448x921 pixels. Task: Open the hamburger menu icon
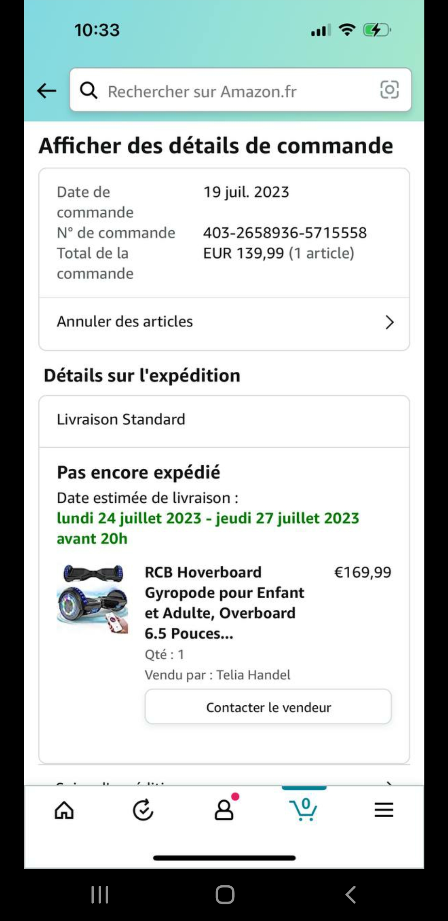tap(384, 809)
